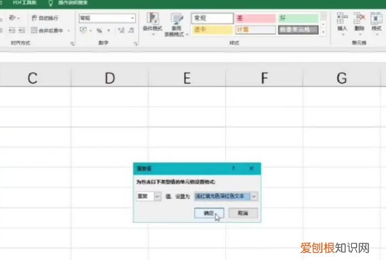Toggle 自动换行 wrap text
Image resolution: width=386 pixels, height=260 pixels.
(45, 18)
